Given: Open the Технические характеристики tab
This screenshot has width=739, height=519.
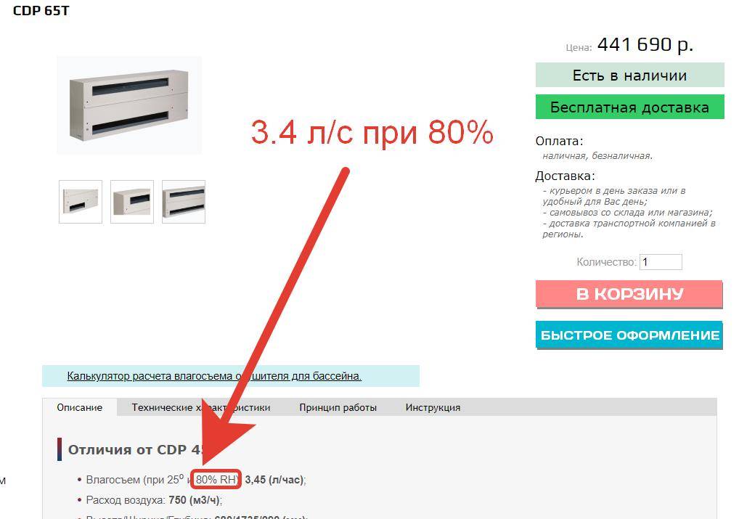Looking at the screenshot, I should click(x=201, y=407).
